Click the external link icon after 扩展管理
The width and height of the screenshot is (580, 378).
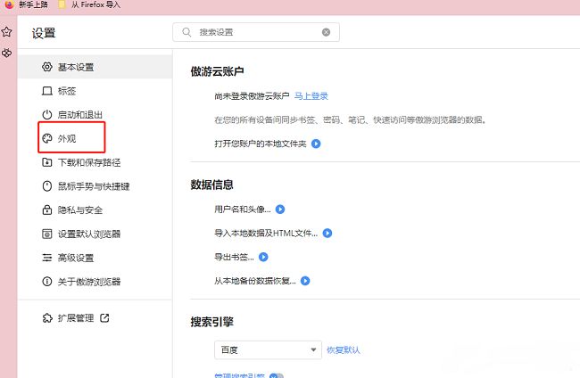(104, 317)
